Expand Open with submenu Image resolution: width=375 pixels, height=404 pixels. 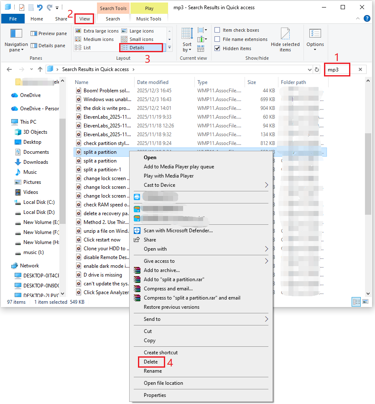[x=266, y=249]
